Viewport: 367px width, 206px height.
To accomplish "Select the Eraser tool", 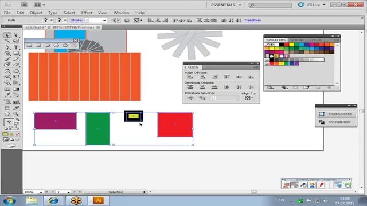I will tap(16, 65).
